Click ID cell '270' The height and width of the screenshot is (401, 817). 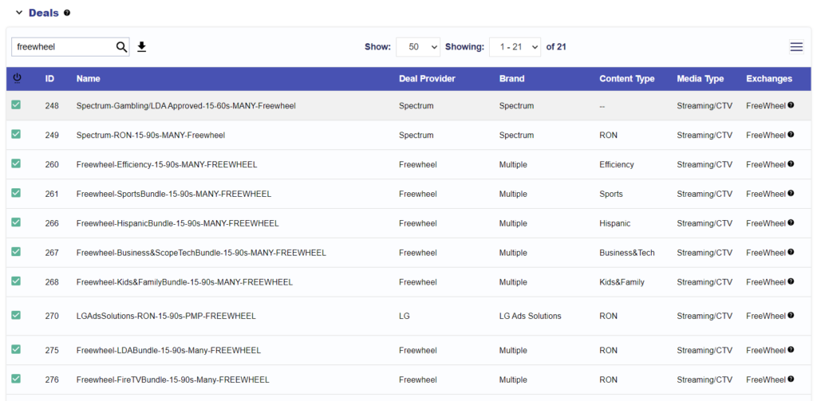52,316
